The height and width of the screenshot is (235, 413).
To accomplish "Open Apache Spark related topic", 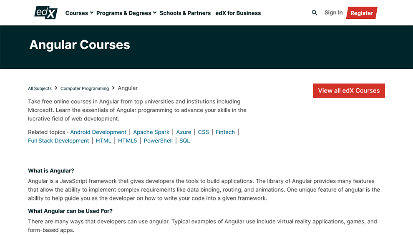I will pyautogui.click(x=151, y=132).
